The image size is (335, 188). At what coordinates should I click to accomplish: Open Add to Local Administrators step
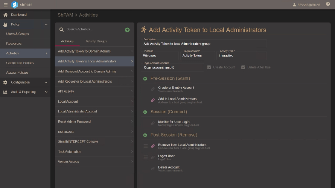177,99
